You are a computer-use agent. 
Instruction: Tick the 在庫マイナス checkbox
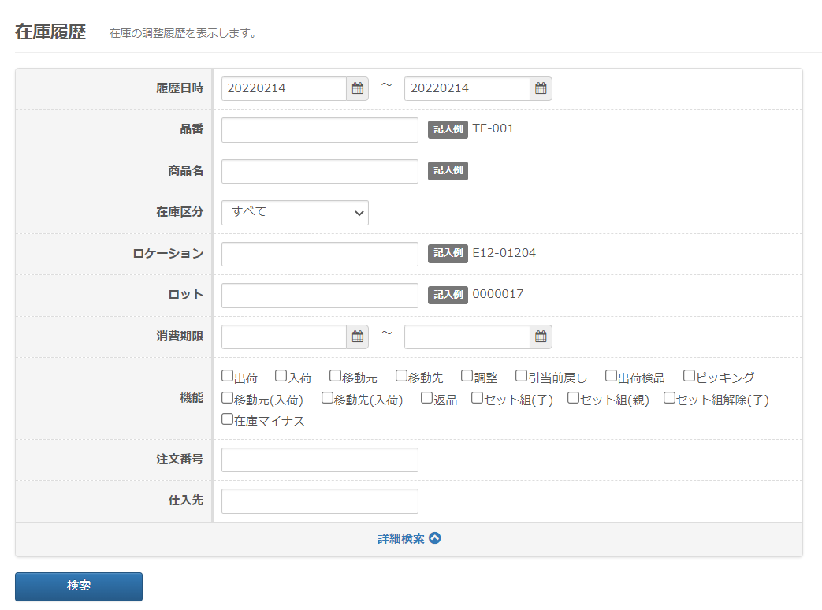click(x=228, y=419)
